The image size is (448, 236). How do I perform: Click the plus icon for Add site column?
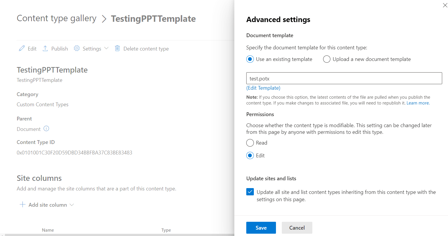pyautogui.click(x=22, y=205)
